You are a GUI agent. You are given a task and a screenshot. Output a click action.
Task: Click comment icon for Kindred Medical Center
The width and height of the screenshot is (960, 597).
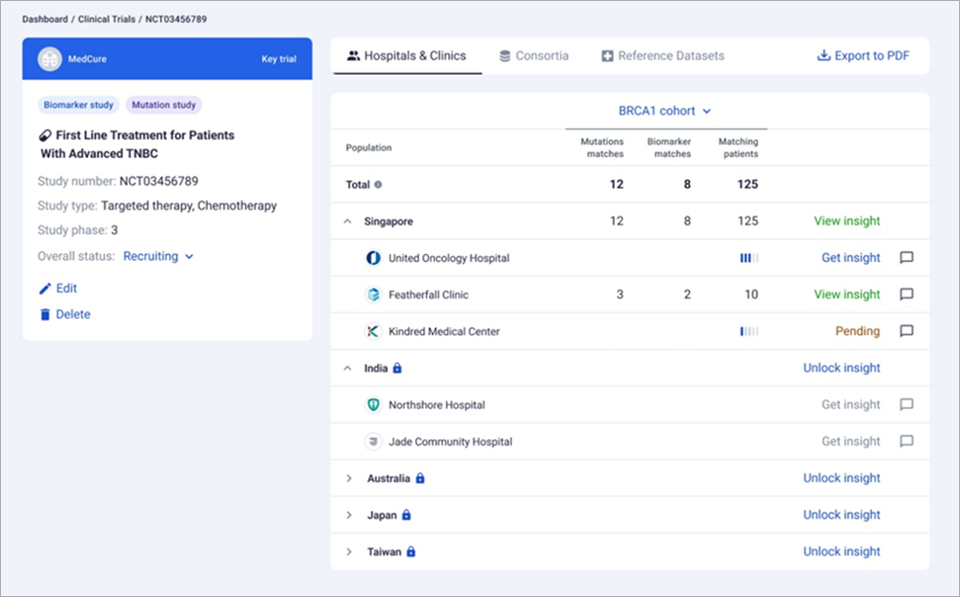pos(906,331)
